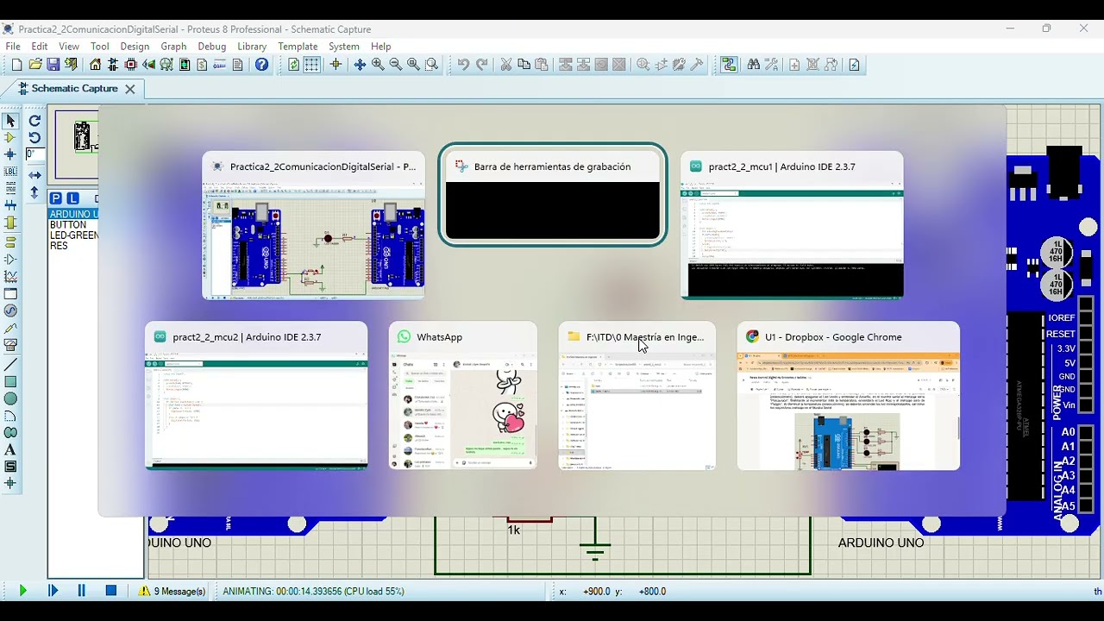Select the 2D box drawing tool
Viewport: 1104px width, 621px height.
10,381
